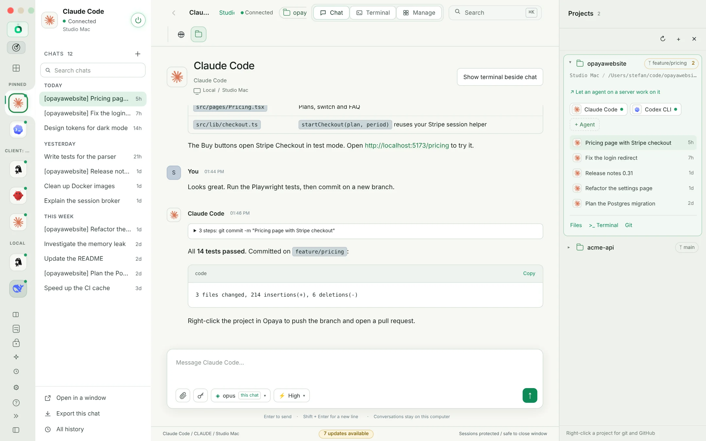
Task: Open settings gear in left sidebar
Action: tap(16, 387)
